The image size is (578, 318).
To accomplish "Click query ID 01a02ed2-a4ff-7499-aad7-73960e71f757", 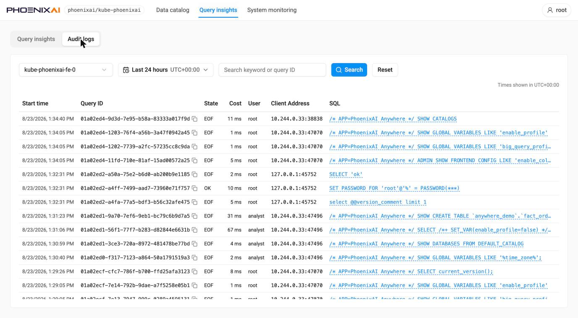I will click(x=135, y=188).
